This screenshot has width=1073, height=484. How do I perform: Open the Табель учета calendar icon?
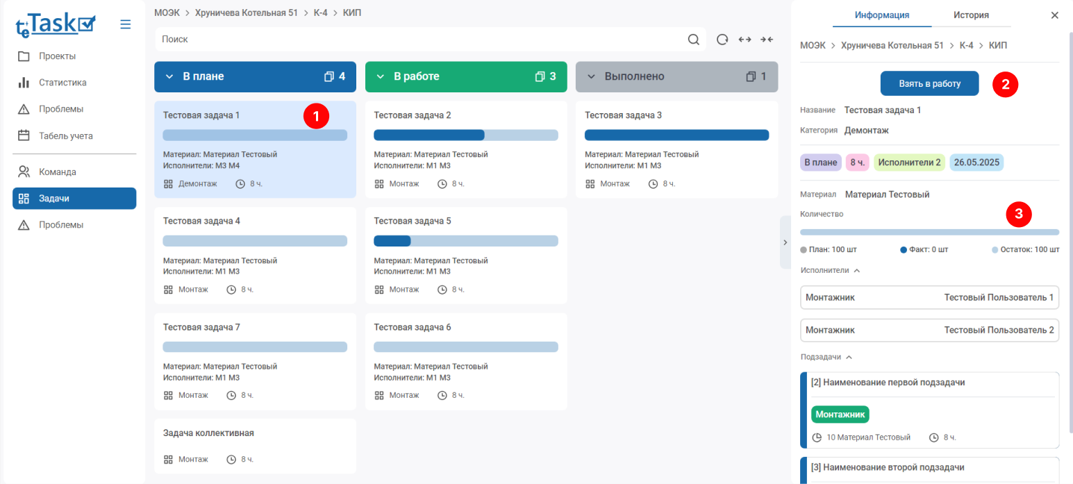[x=24, y=136]
